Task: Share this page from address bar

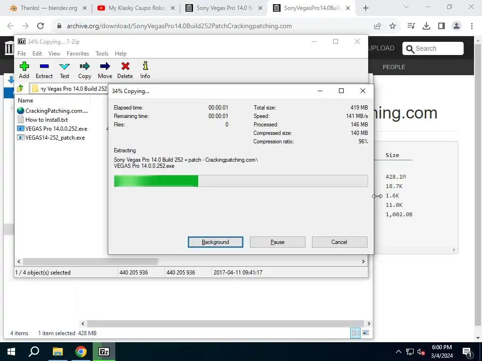Action: (378, 26)
